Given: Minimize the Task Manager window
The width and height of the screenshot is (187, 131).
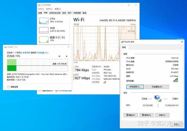Looking at the screenshot, I should (x=122, y=5).
